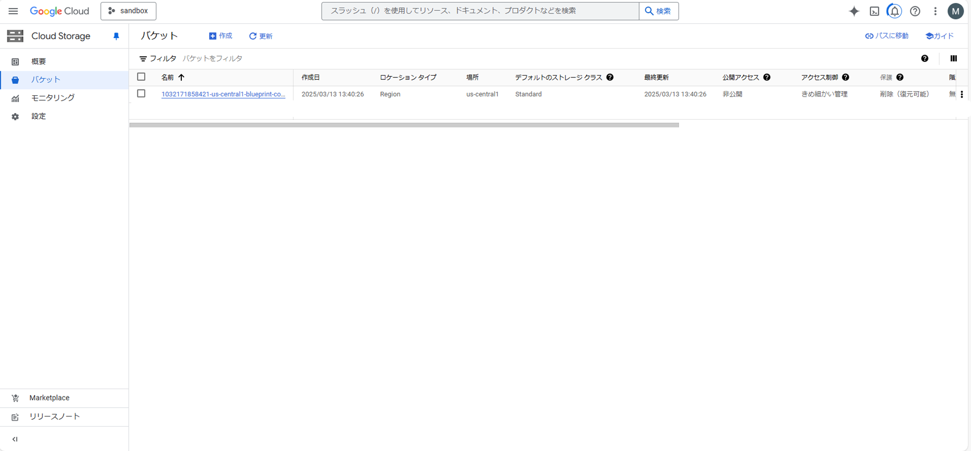971x451 pixels.
Task: Click the 名前 sort ascending arrow
Action: [x=181, y=77]
